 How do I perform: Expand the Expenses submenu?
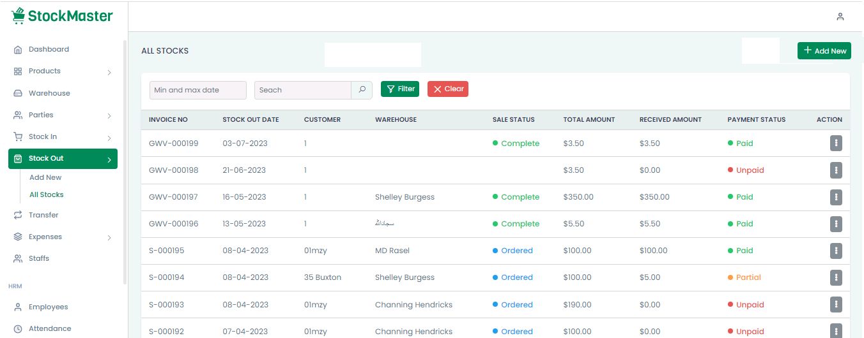109,237
